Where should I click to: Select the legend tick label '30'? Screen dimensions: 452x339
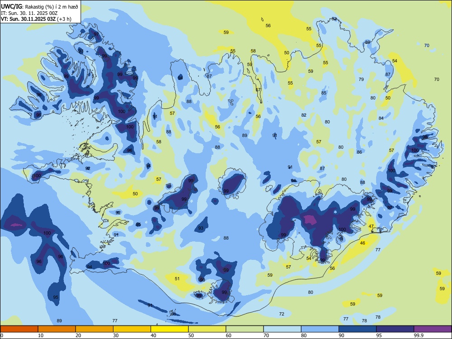[116, 335]
